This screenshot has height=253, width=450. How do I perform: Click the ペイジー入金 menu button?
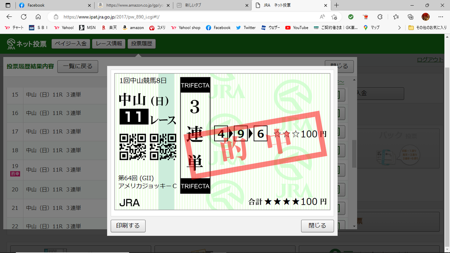tap(71, 44)
